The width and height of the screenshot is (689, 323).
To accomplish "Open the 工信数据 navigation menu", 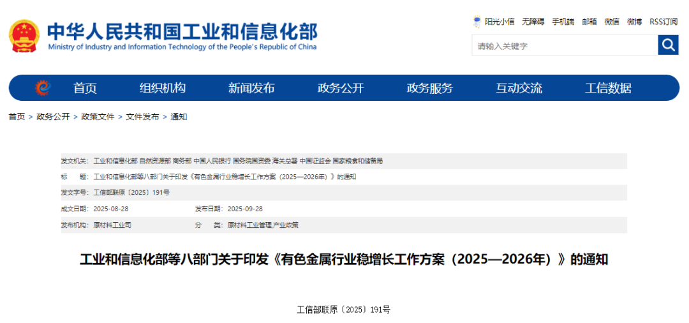I will [x=608, y=88].
